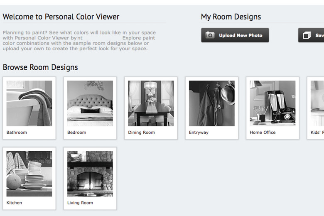
Task: Select the Home Office desk telephone photo
Action: [x=272, y=103]
